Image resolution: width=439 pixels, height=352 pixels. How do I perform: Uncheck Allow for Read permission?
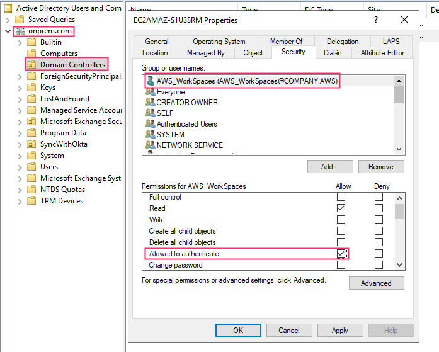(341, 208)
